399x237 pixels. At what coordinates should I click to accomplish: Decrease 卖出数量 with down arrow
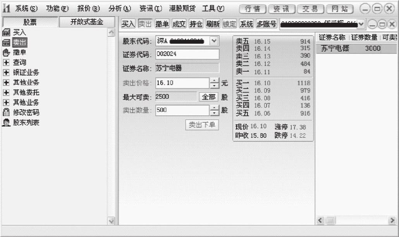[214, 113]
